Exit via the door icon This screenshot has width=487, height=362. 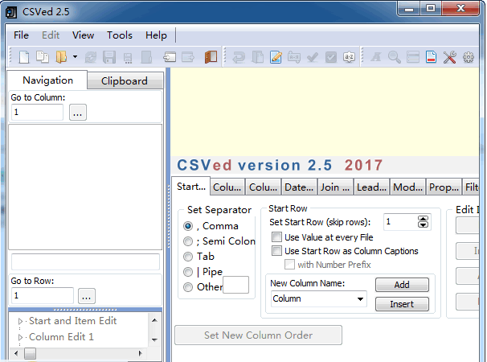[x=211, y=57]
